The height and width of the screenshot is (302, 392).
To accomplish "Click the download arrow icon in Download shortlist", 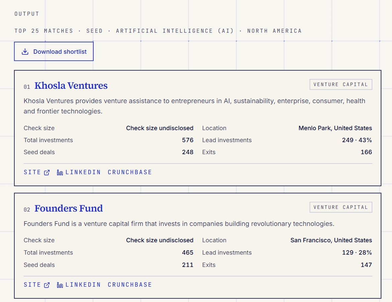I will 25,52.
